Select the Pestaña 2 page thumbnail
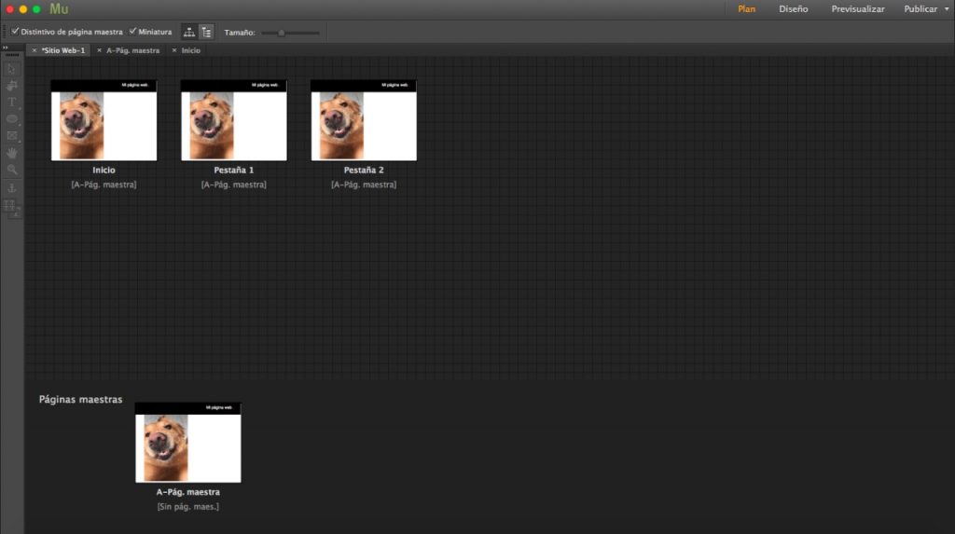 pos(364,120)
